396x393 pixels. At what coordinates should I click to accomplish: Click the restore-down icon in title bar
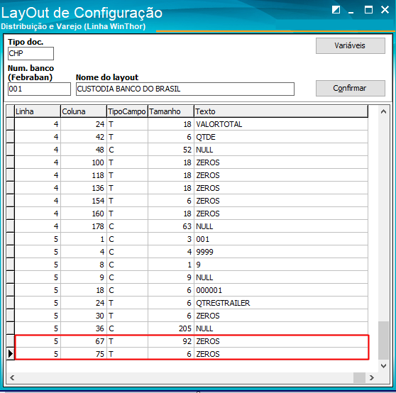coord(336,10)
